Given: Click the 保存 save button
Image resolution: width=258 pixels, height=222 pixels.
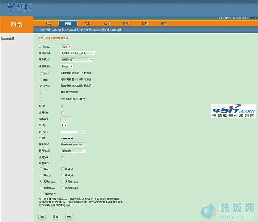Looking at the screenshot, I should click(42, 217).
